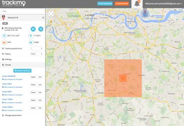The image size is (184, 126).
Task: Click the beep device speaker button
Action: tap(33, 29)
